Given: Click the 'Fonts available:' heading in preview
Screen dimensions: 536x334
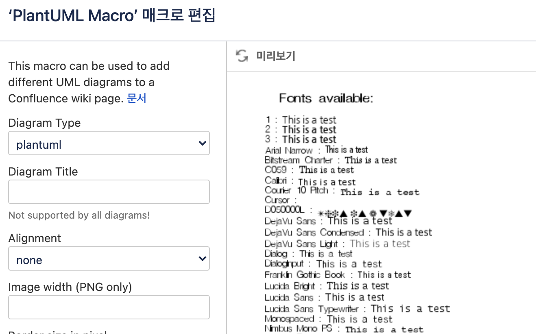Looking at the screenshot, I should coord(326,98).
